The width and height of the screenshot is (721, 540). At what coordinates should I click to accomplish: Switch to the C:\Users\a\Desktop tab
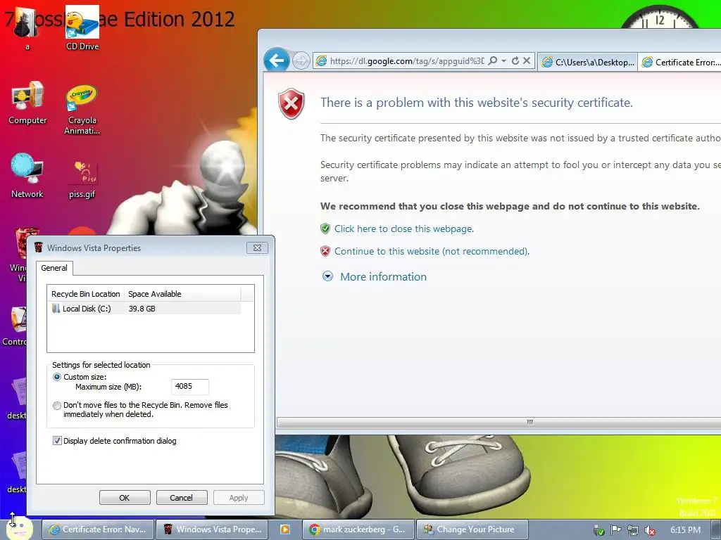point(588,62)
